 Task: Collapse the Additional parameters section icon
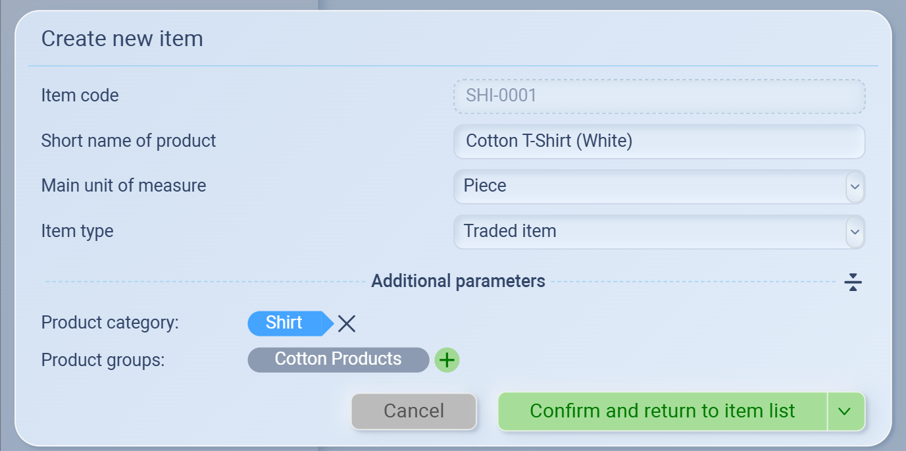[x=853, y=282]
